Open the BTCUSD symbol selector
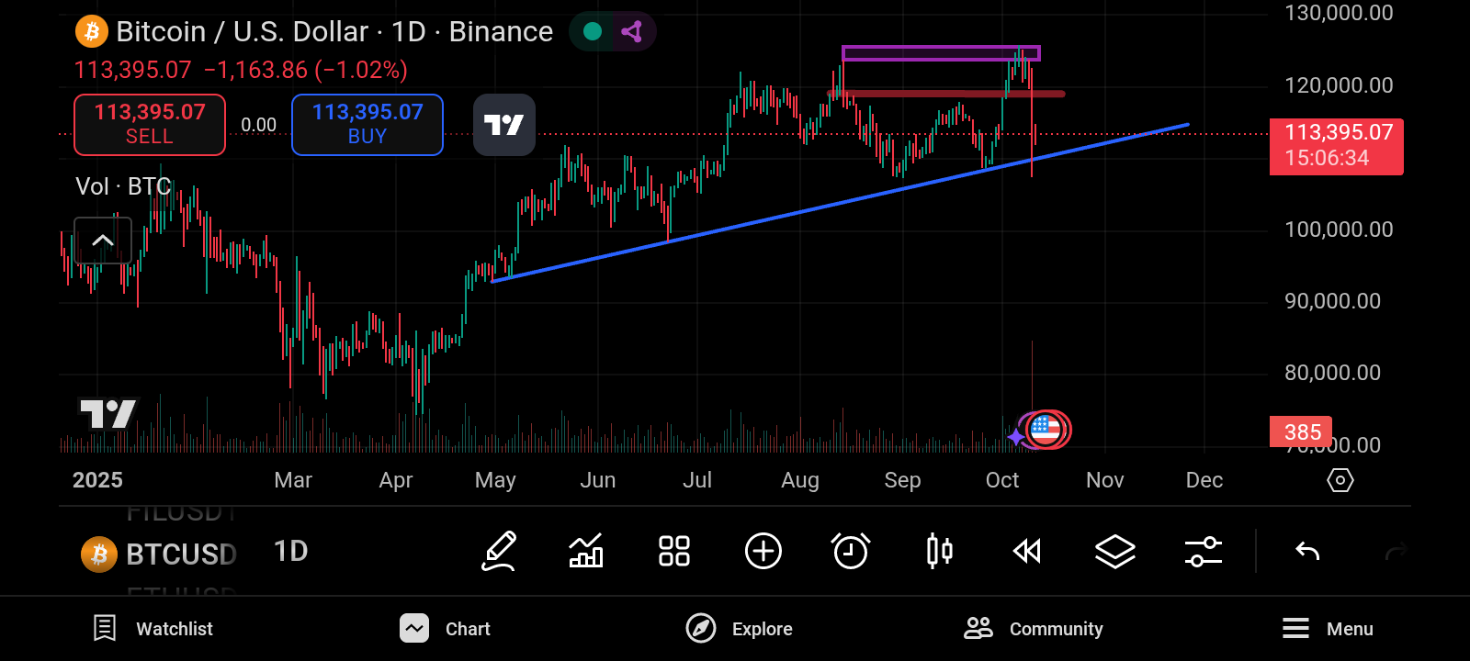 click(x=161, y=555)
